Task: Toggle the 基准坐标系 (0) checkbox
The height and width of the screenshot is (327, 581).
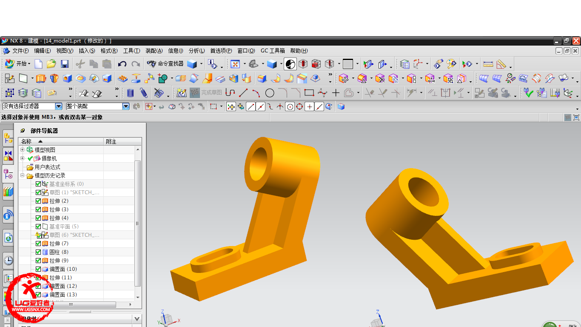Action: (x=38, y=184)
